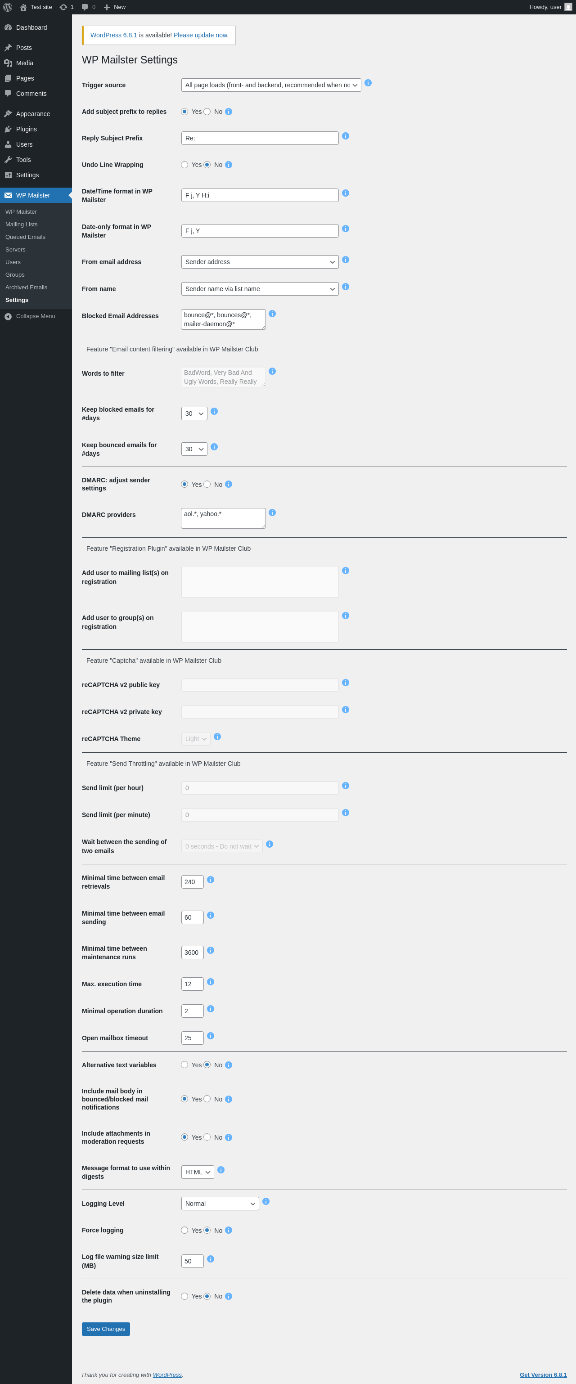Select Yes for Force logging

coord(184,1230)
